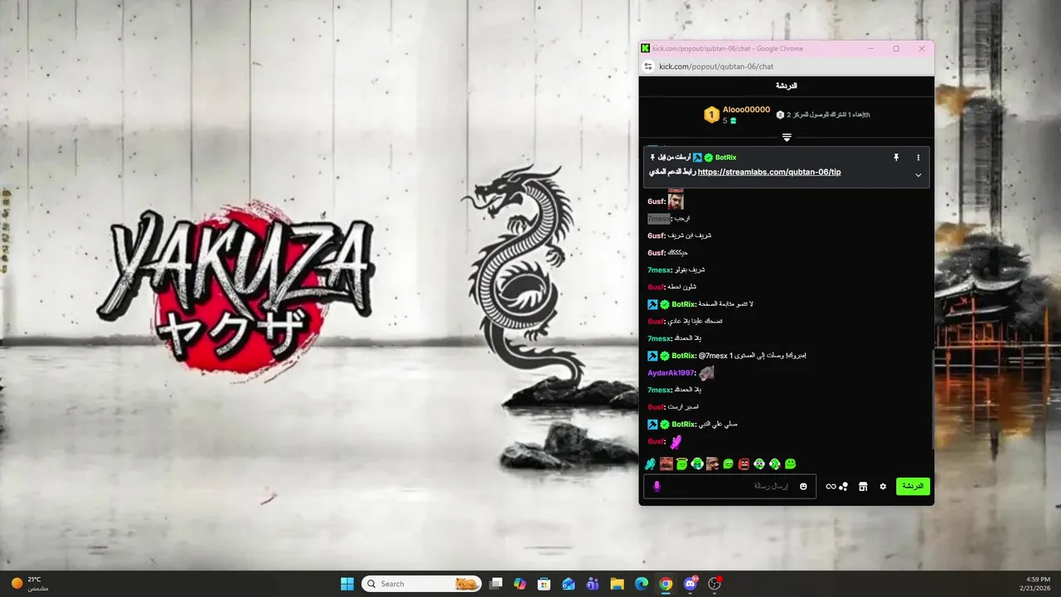Open Microsoft Edge from taskbar
Image resolution: width=1061 pixels, height=597 pixels.
click(x=642, y=584)
